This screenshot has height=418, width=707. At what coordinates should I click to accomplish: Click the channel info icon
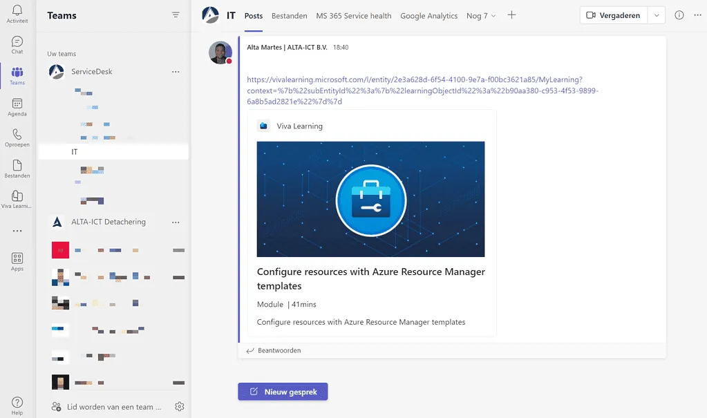pyautogui.click(x=679, y=15)
